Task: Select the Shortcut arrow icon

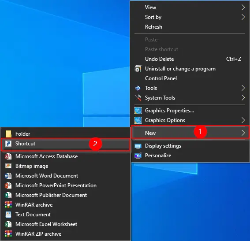Action: coord(8,144)
